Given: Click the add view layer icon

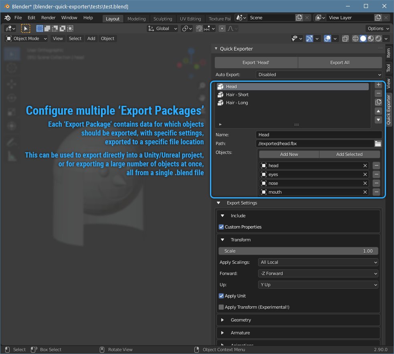Looking at the screenshot, I should click(378, 18).
